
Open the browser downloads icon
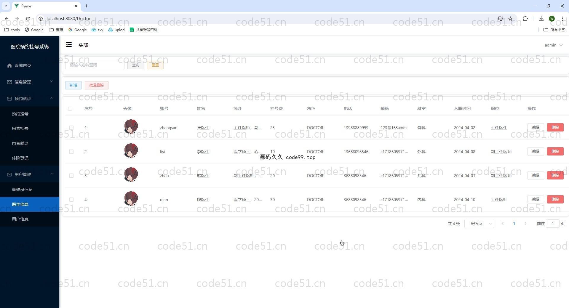[x=541, y=19]
